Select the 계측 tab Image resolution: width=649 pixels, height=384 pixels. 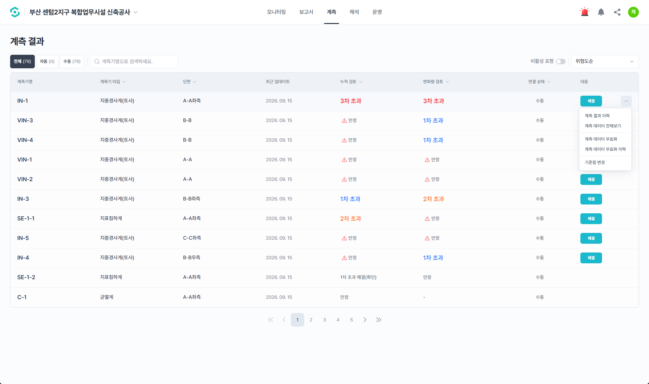[x=332, y=12]
